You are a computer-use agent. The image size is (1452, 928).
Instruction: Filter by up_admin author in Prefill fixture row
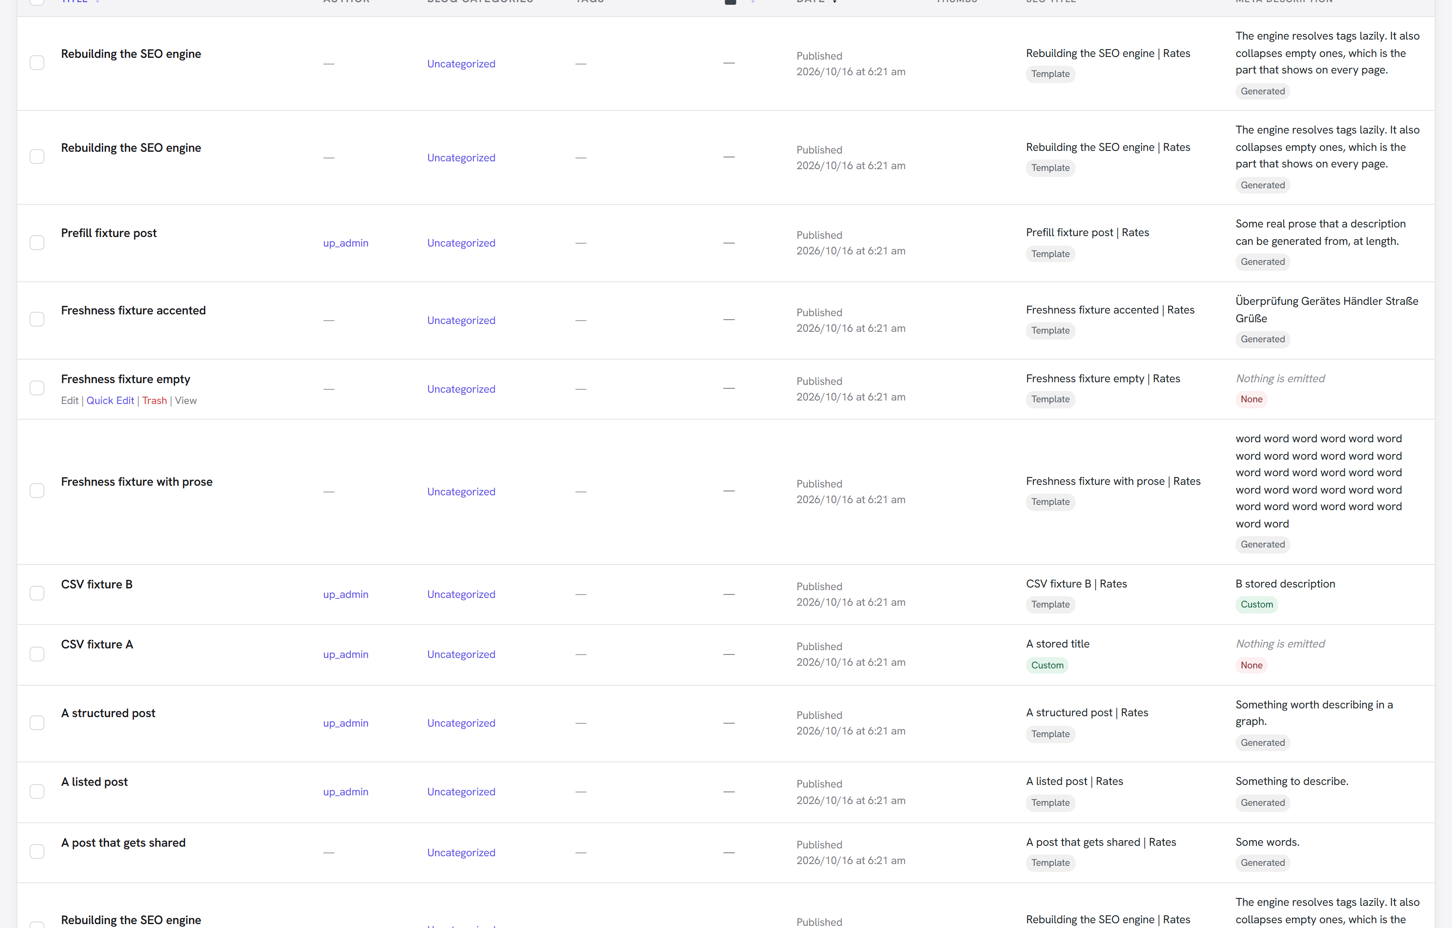(x=346, y=243)
